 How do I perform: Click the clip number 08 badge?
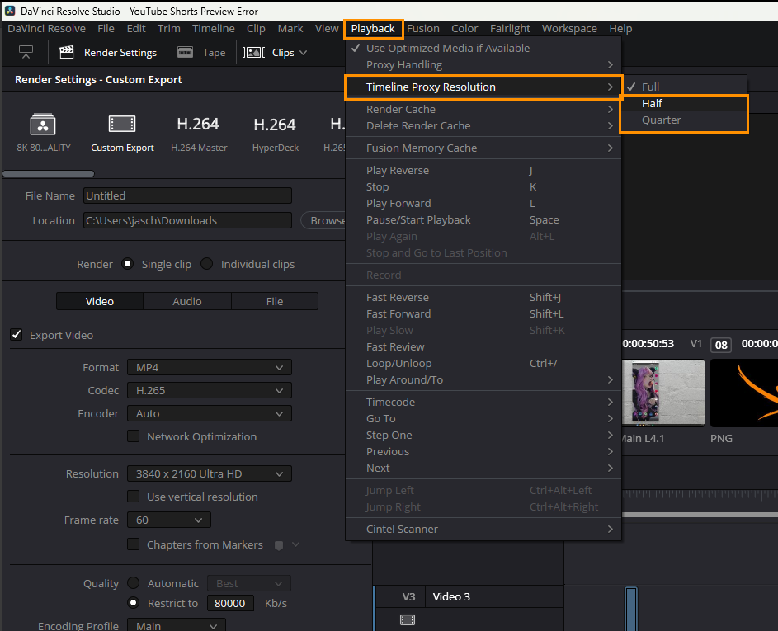tap(721, 345)
